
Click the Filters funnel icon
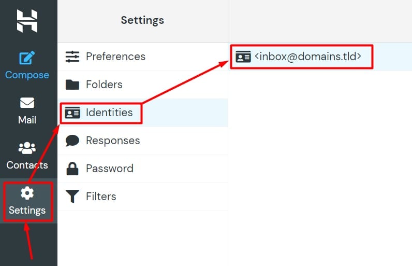point(72,197)
